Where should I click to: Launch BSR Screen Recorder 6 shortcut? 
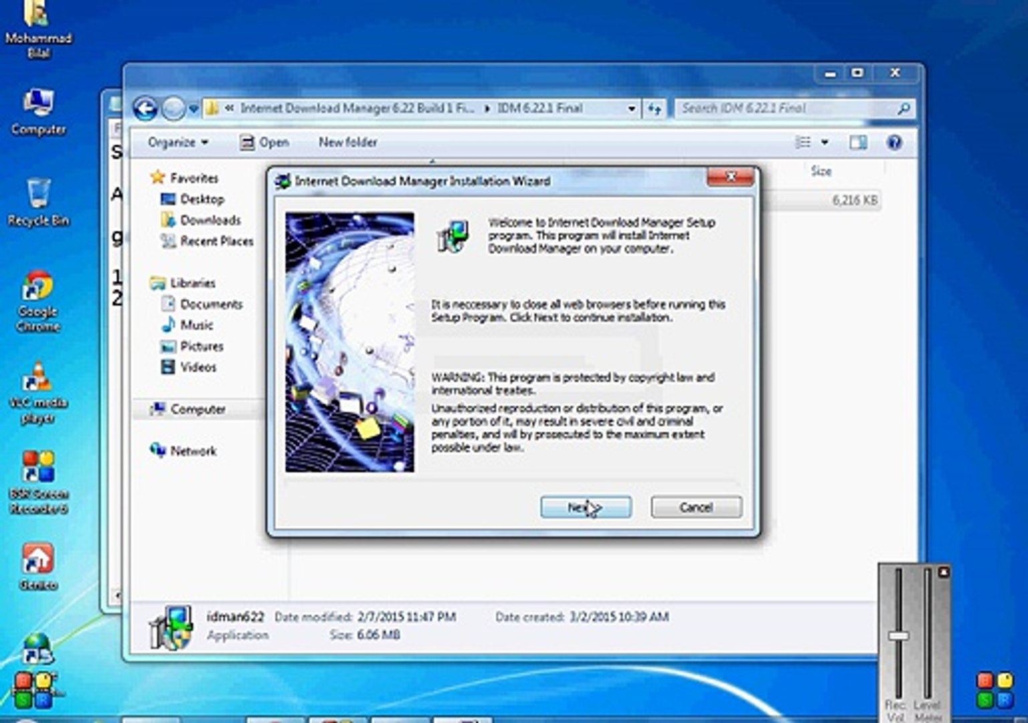[38, 482]
